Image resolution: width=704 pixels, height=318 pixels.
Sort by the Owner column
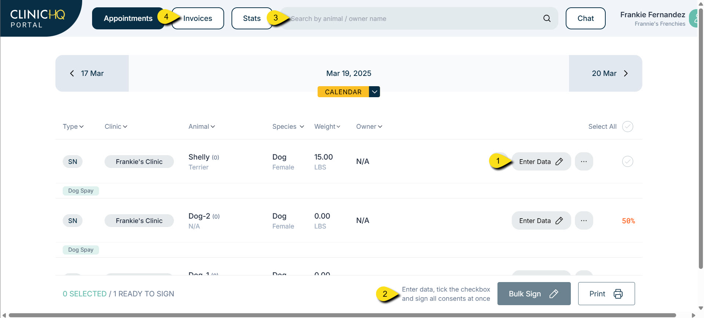point(369,127)
